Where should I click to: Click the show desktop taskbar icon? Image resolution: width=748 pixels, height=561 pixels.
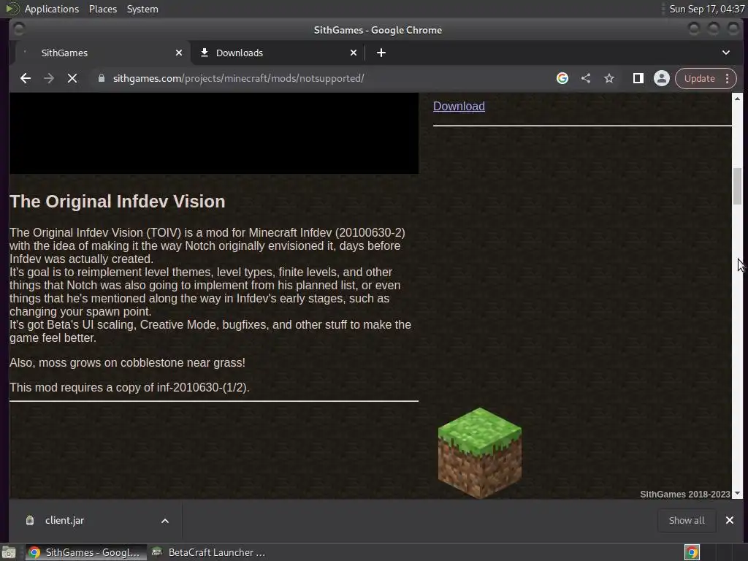pyautogui.click(x=9, y=552)
